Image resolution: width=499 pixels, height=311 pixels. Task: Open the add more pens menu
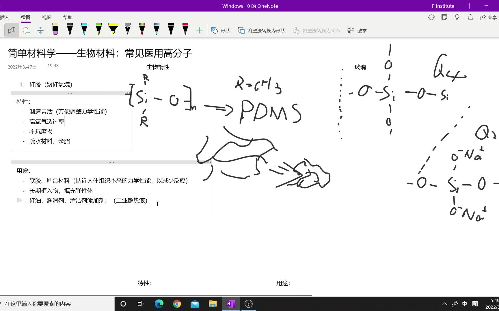(199, 30)
